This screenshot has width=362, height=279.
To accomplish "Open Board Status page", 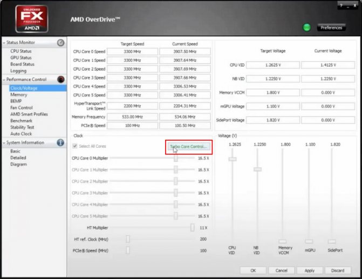I will click(x=22, y=64).
